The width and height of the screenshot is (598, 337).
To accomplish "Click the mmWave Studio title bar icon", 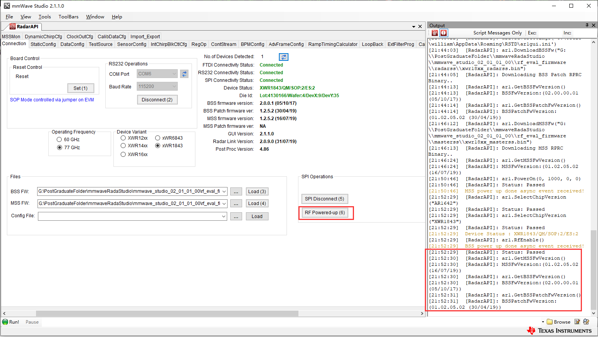I will click(7, 6).
